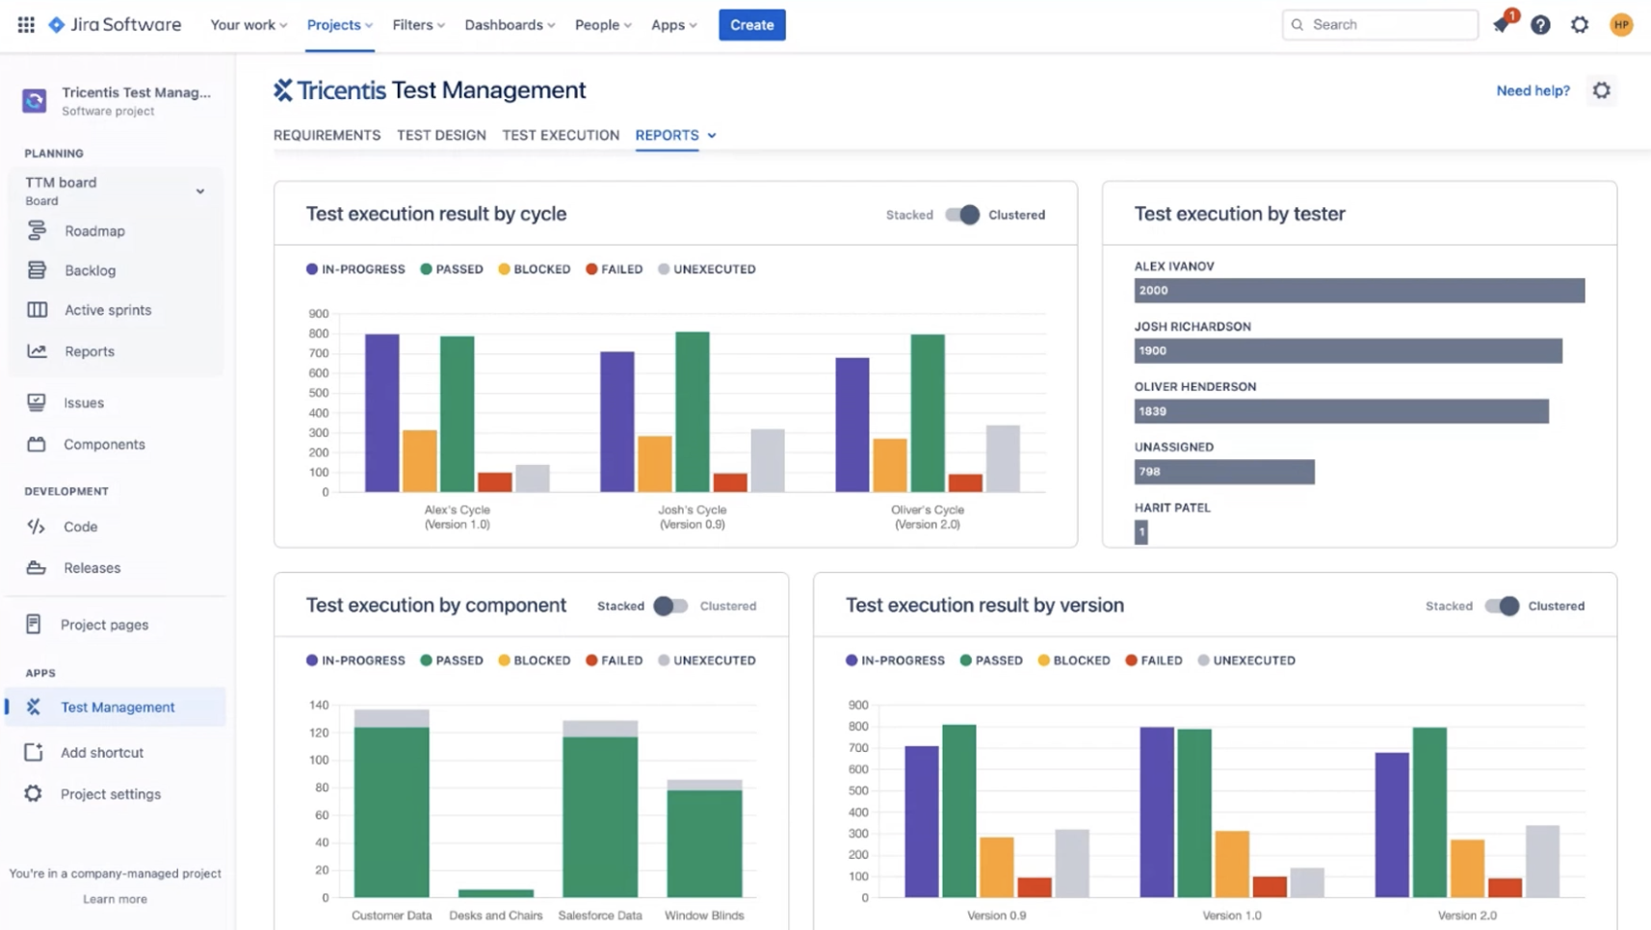
Task: Click the Releases ship icon
Action: (x=37, y=567)
